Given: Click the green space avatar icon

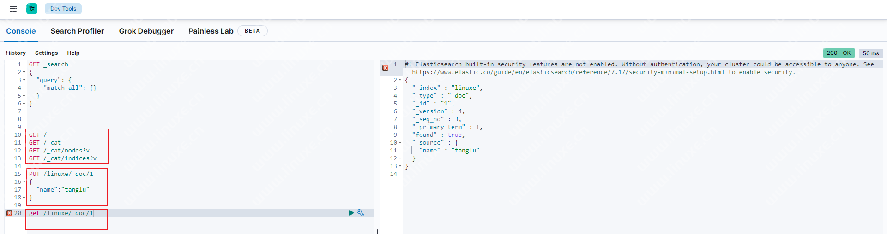Looking at the screenshot, I should (32, 9).
